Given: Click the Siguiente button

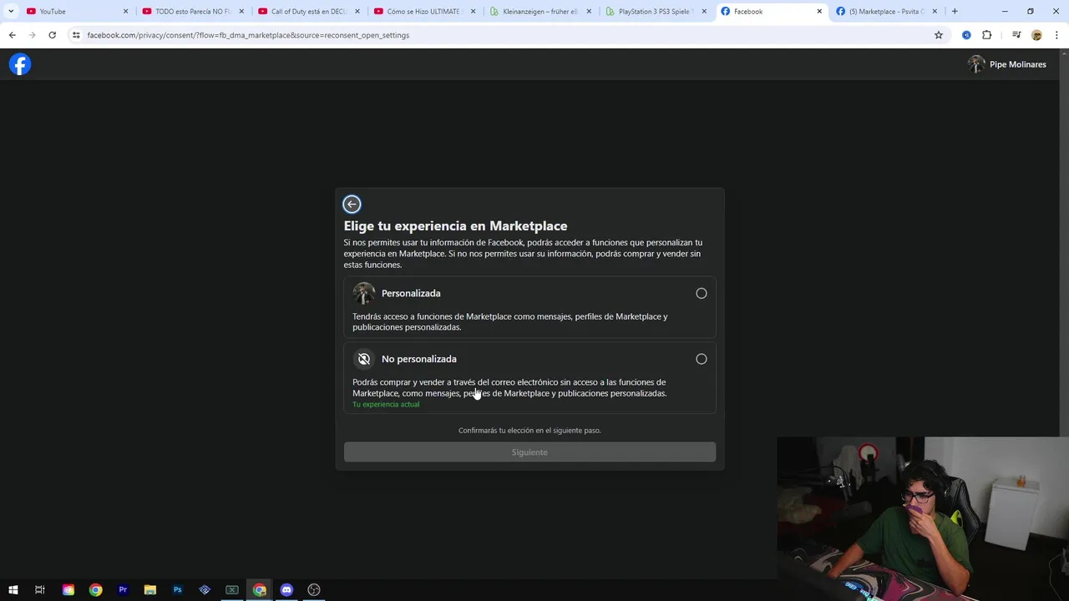Looking at the screenshot, I should coord(529,452).
